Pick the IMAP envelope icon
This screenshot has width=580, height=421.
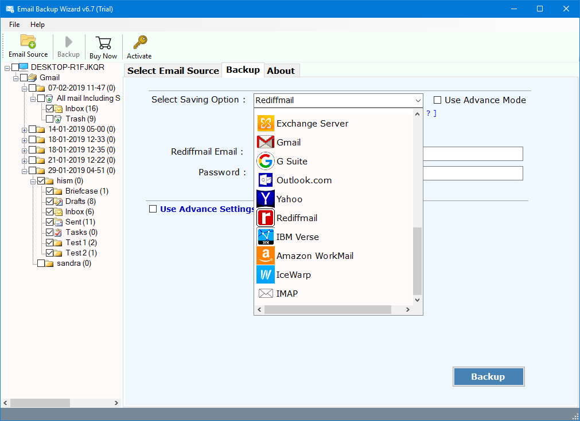pyautogui.click(x=266, y=294)
